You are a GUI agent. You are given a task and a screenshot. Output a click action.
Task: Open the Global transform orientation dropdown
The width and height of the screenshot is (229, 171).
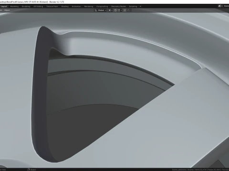tap(101, 10)
